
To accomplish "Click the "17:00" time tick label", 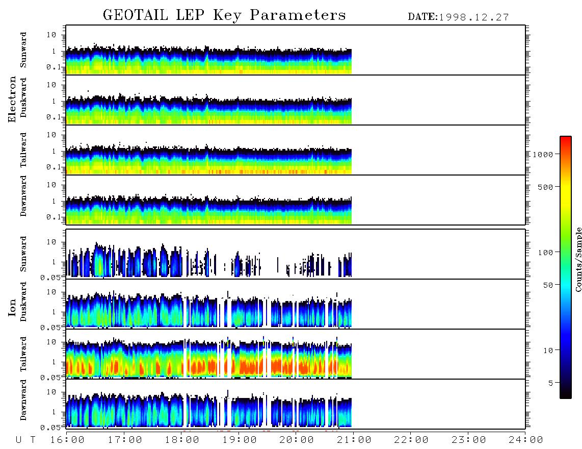I will click(125, 440).
